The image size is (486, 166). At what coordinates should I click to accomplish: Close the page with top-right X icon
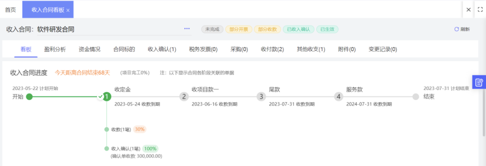(468, 9)
